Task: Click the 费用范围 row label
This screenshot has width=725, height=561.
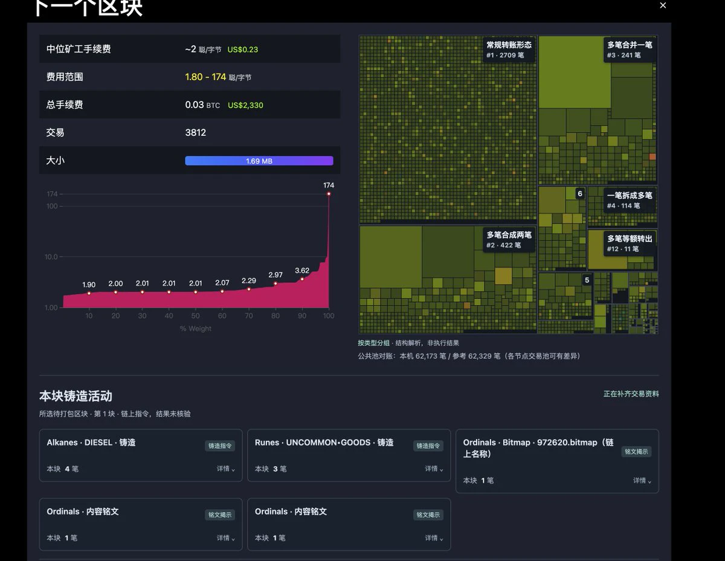Action: point(65,77)
